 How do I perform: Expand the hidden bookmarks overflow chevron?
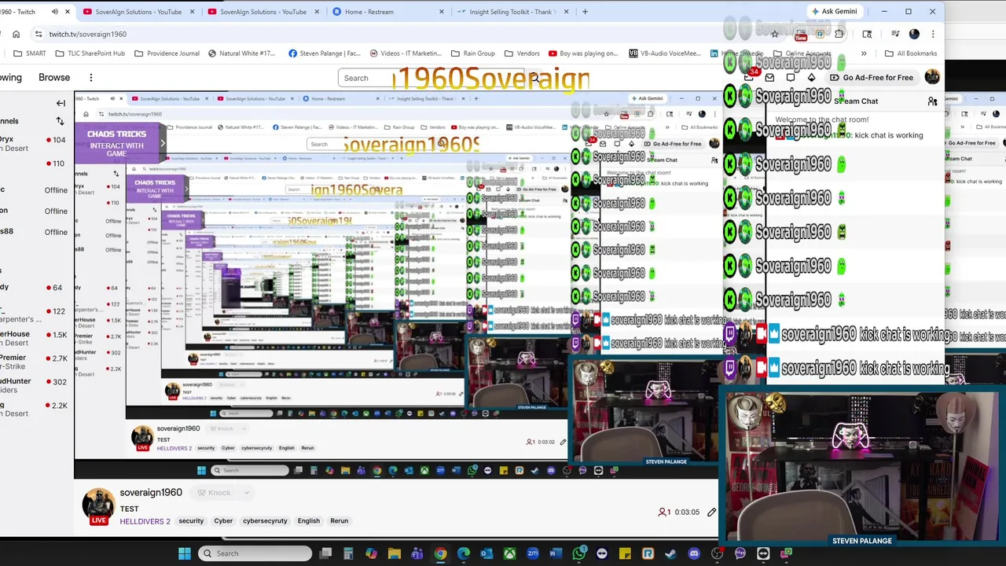tap(864, 53)
